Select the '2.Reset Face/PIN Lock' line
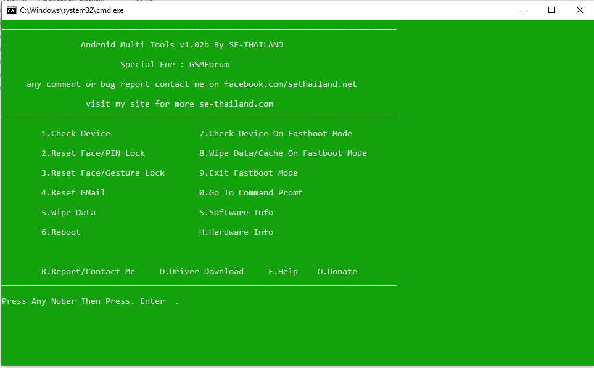Viewport: 594px width, 368px height. tap(93, 153)
